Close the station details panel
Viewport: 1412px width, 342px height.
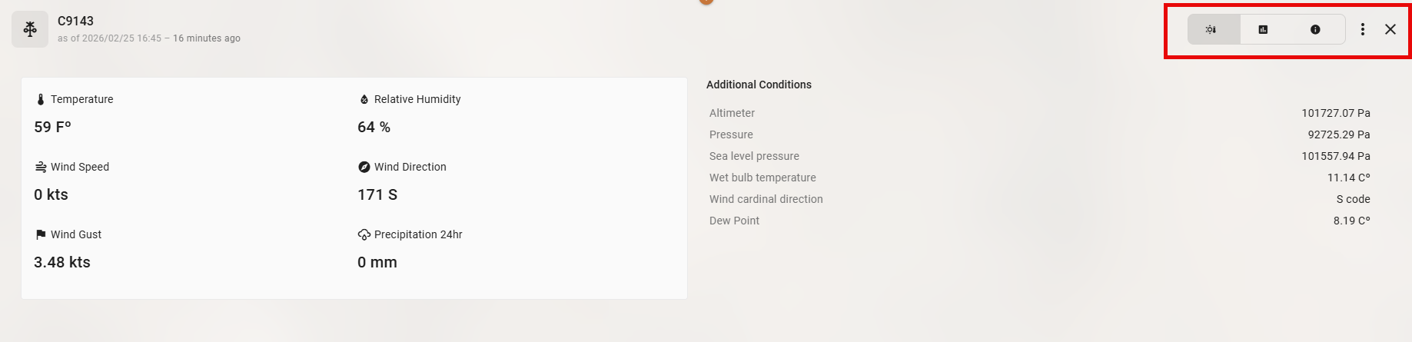coord(1390,29)
